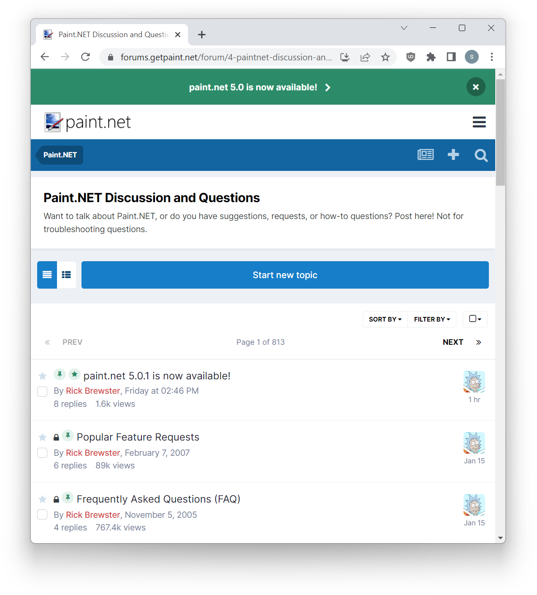Expand the SORT BY dropdown
The width and height of the screenshot is (537, 595).
click(x=385, y=319)
